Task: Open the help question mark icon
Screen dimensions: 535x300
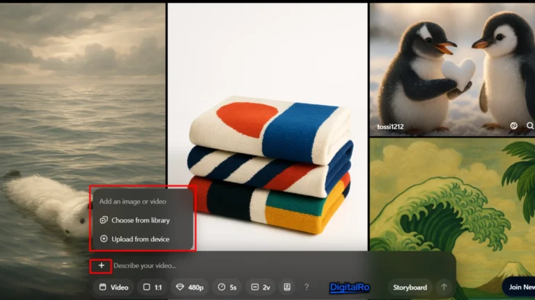Action: point(307,287)
